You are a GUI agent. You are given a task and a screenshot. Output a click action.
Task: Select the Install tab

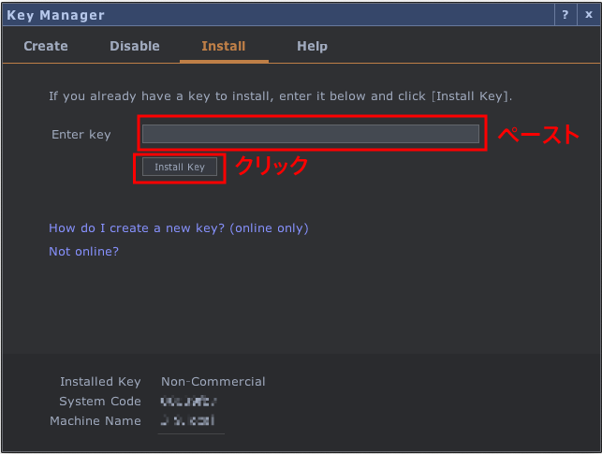pyautogui.click(x=224, y=46)
